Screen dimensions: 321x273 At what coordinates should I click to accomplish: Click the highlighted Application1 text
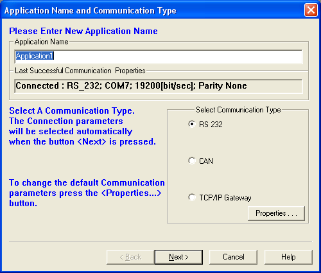(35, 56)
